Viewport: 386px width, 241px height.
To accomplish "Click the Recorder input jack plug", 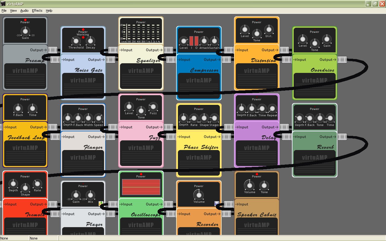I will click(171, 214).
